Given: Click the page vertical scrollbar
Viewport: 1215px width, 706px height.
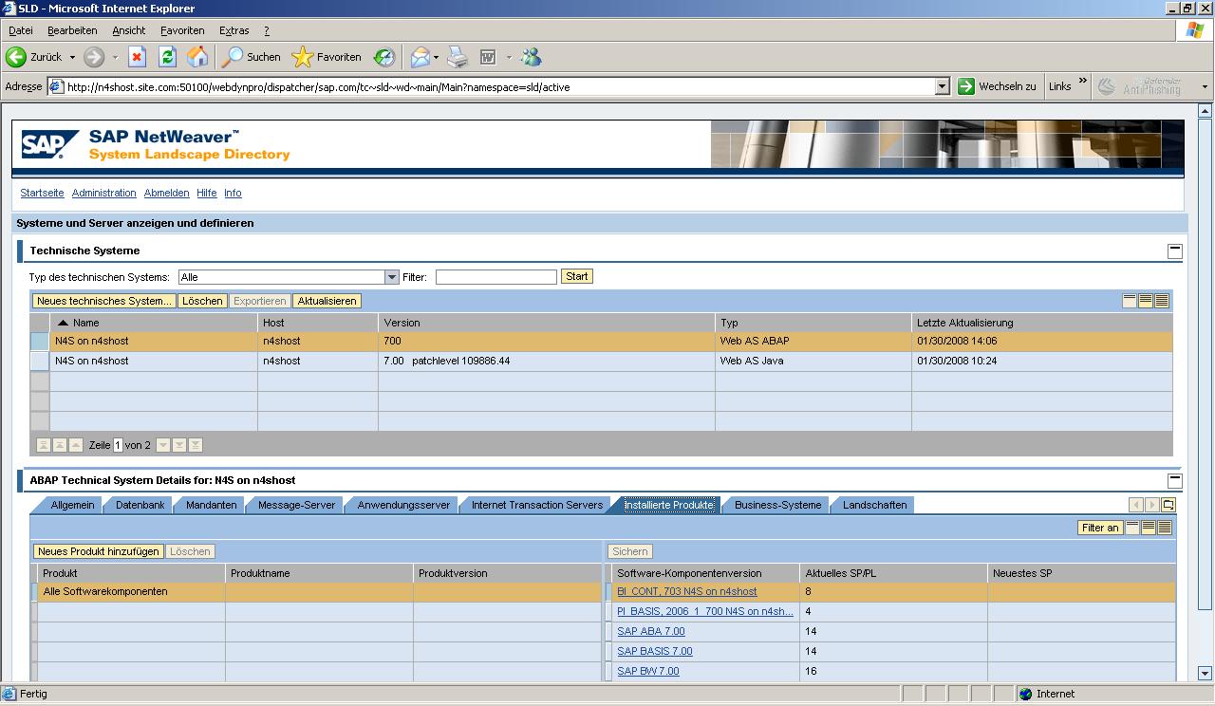Looking at the screenshot, I should point(1205,380).
